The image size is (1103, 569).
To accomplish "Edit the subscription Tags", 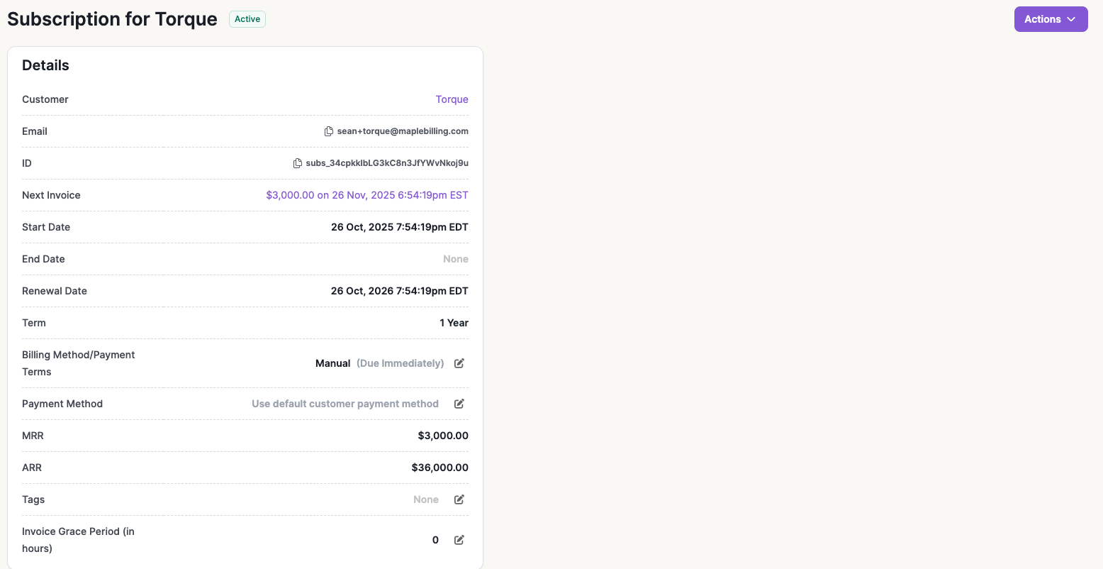I will [459, 499].
